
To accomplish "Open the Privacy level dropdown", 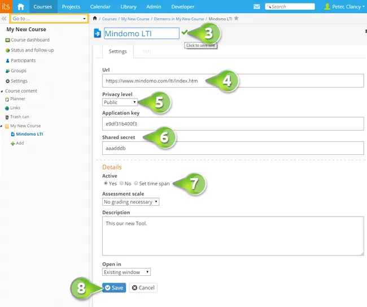I will pyautogui.click(x=120, y=102).
